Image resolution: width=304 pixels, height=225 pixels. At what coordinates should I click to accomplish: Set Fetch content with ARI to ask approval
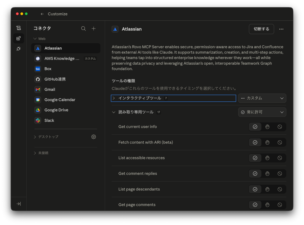(x=267, y=142)
